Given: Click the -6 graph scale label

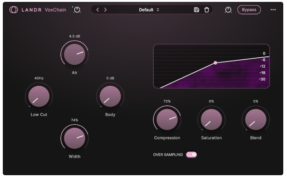Looking at the screenshot, I should pos(263,60).
